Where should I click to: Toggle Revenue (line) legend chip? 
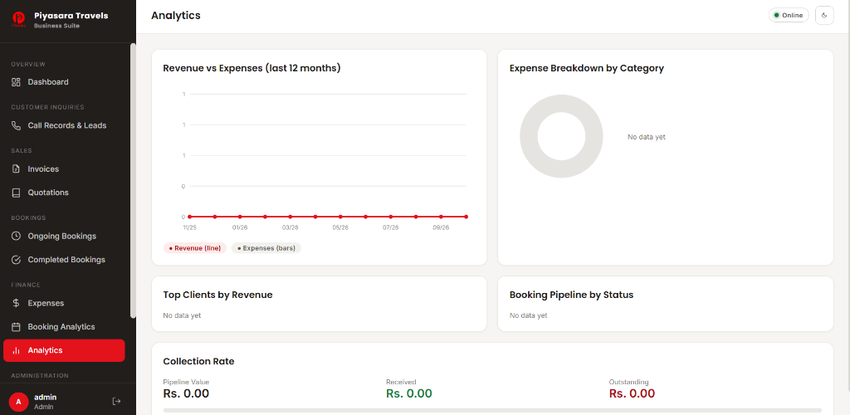pyautogui.click(x=195, y=248)
